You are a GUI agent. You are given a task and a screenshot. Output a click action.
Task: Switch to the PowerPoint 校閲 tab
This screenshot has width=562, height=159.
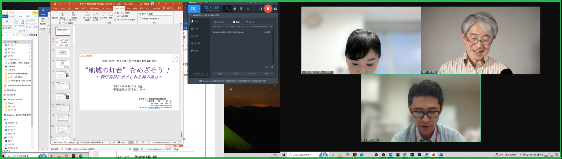(135, 9)
